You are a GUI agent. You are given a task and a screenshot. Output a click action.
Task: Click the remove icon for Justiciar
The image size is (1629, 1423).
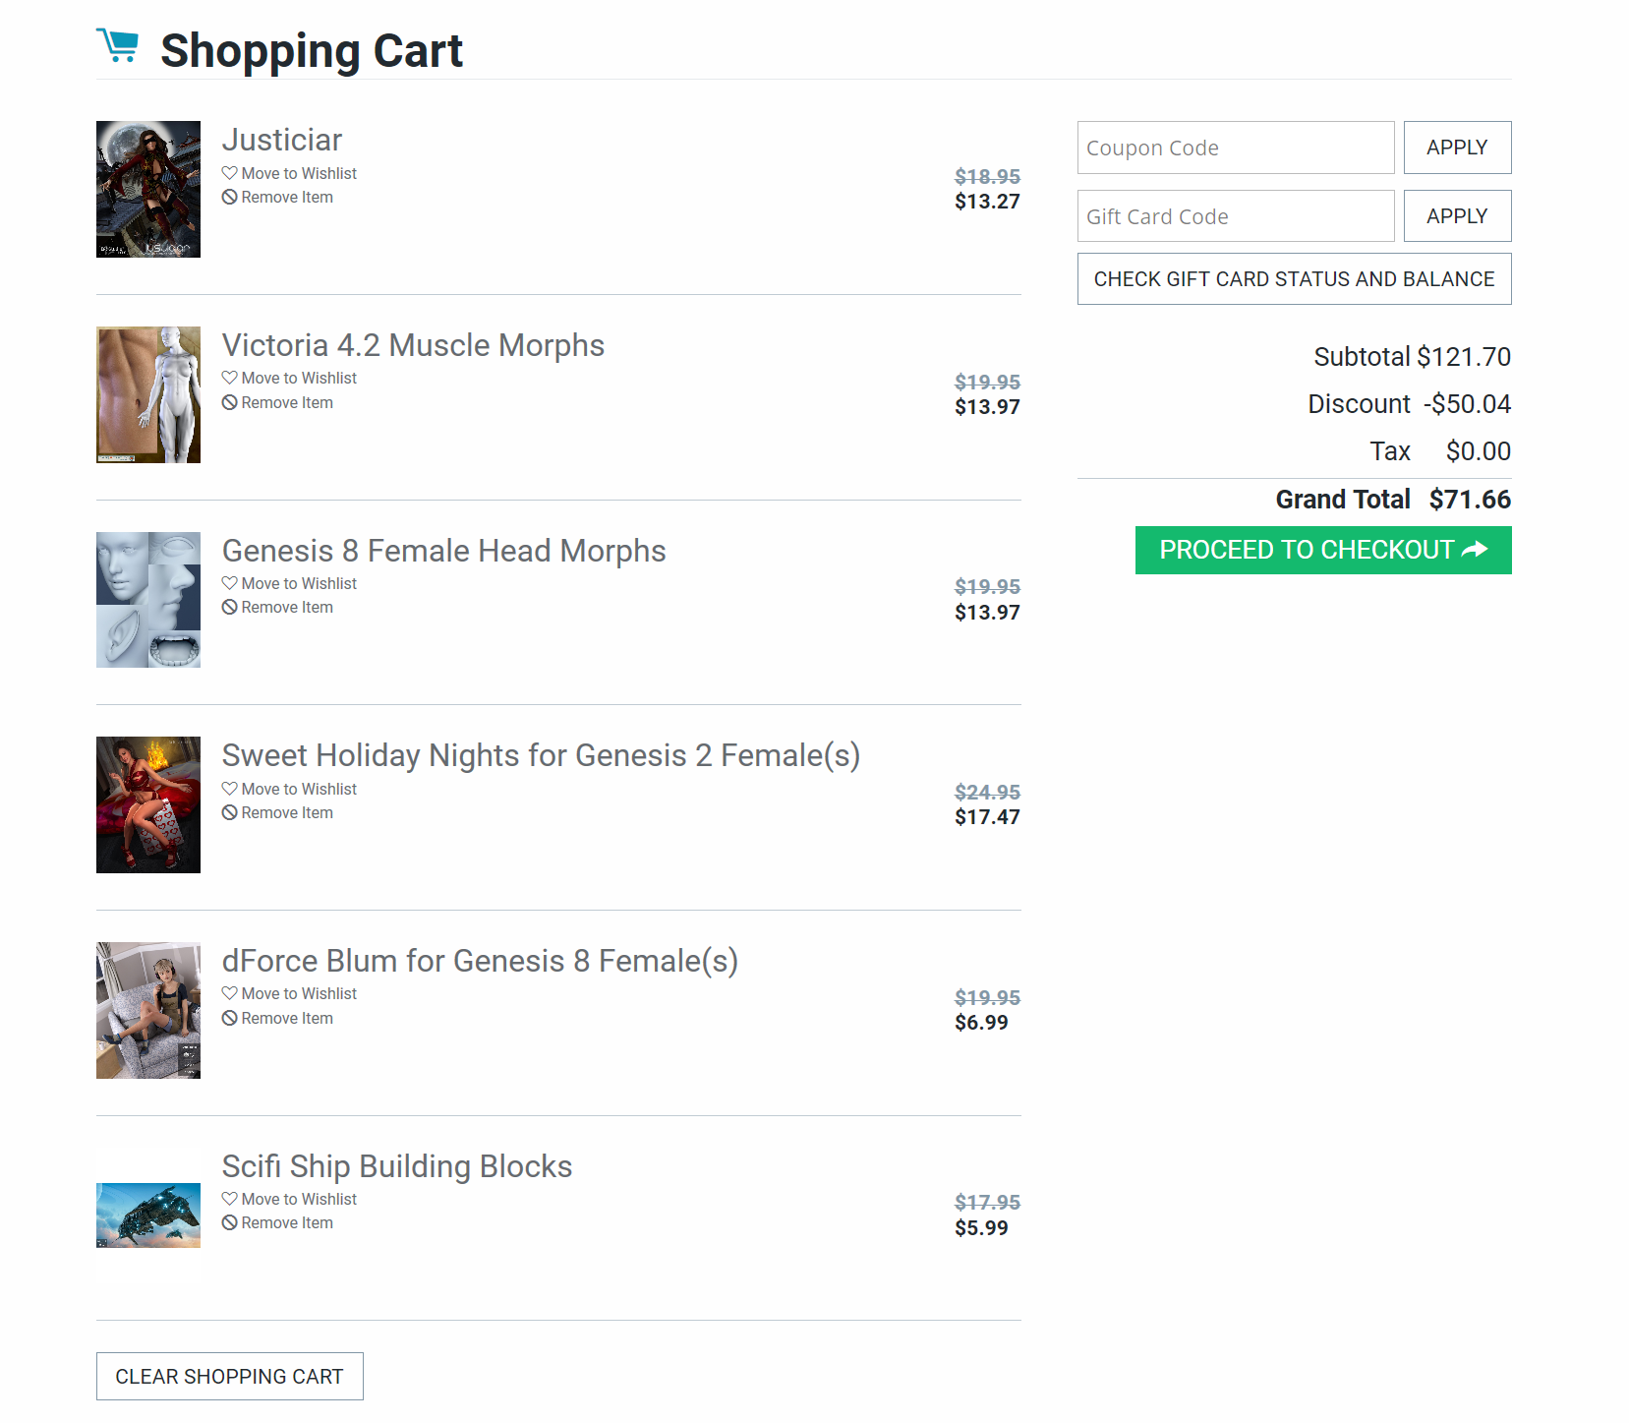point(229,197)
